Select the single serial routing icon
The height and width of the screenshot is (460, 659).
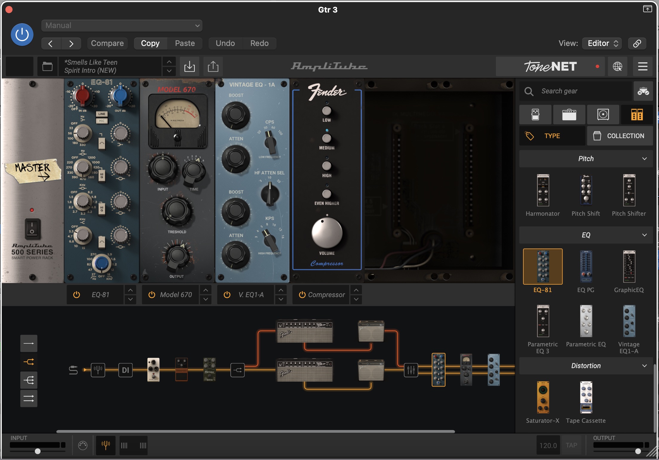click(29, 343)
